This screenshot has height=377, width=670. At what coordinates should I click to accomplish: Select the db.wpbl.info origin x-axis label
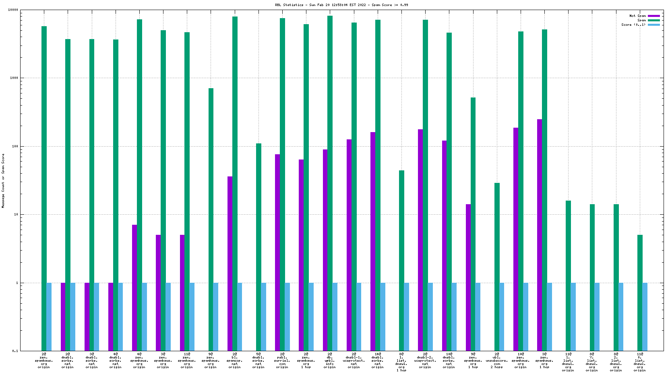330,360
